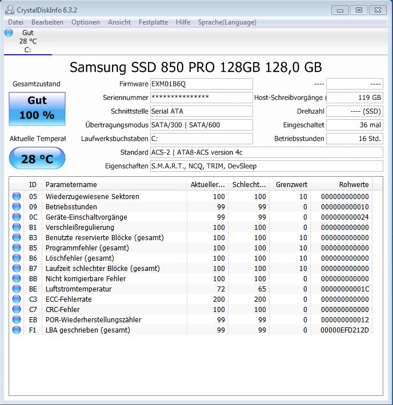Click status orb of POR-Wiederherstellungszähler row

17,319
